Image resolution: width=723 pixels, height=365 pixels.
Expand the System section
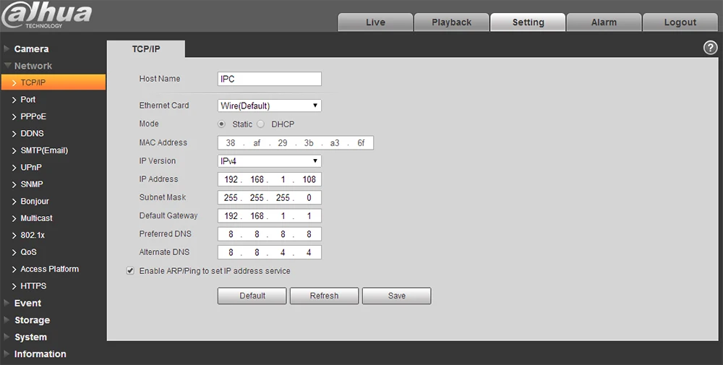pyautogui.click(x=30, y=338)
